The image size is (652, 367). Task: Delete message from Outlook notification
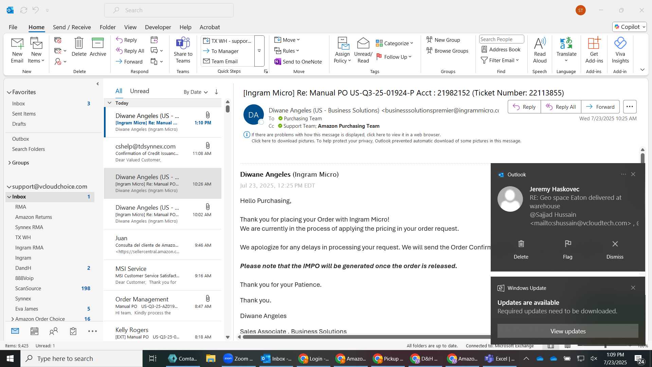tap(521, 249)
